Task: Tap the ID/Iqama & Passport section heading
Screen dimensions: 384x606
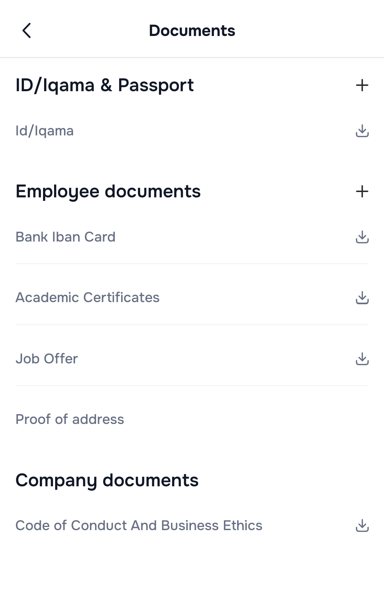Action: coord(105,86)
